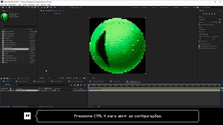This screenshot has width=223, height=125.
Task: Click the New Composition icon in Project panel
Action: point(7,78)
